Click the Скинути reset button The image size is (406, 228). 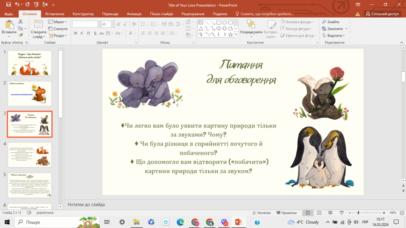coord(58,29)
